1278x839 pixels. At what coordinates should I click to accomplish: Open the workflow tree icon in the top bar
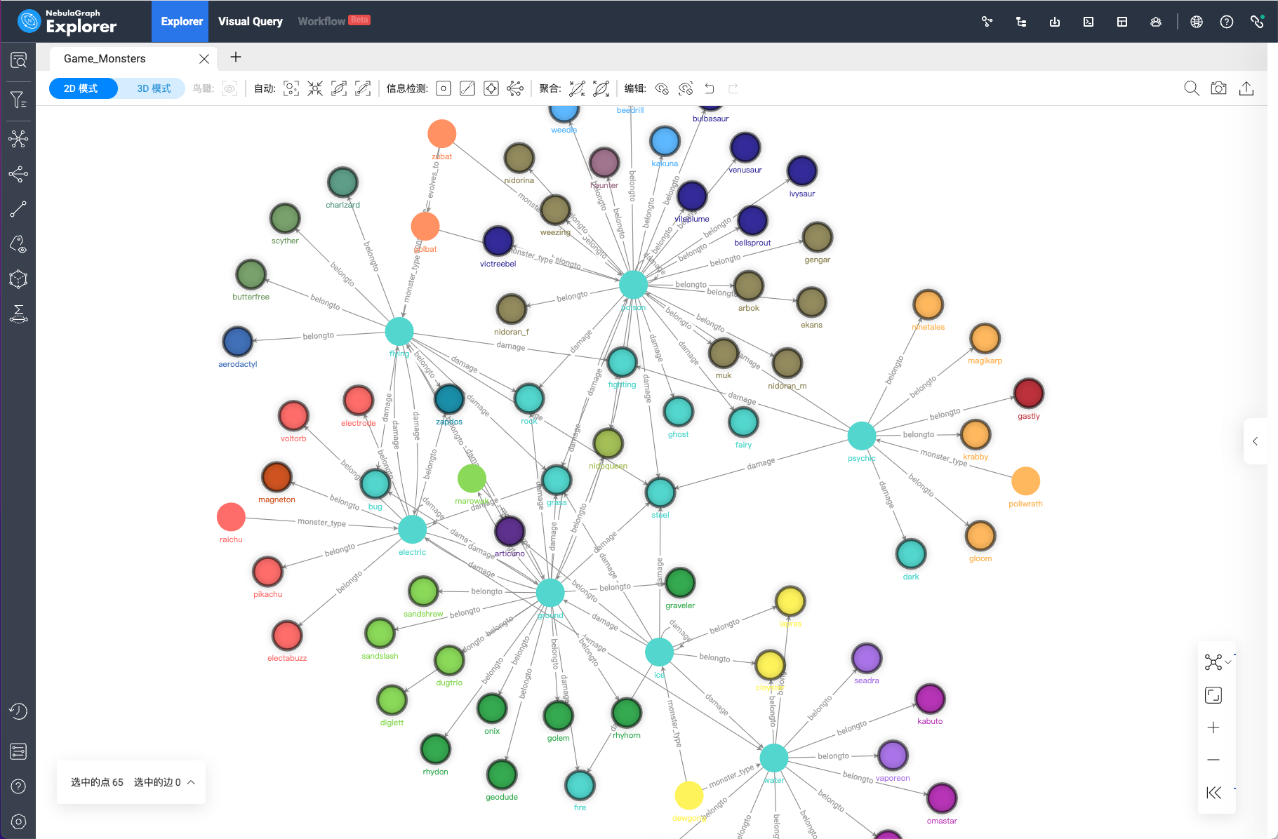(1021, 22)
